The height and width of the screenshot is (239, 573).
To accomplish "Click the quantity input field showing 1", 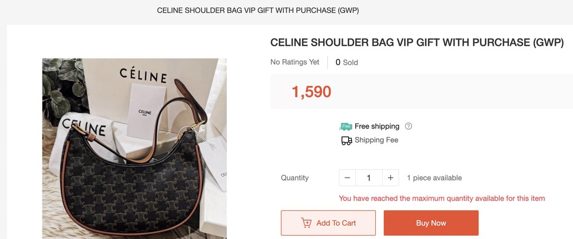I will coord(368,178).
